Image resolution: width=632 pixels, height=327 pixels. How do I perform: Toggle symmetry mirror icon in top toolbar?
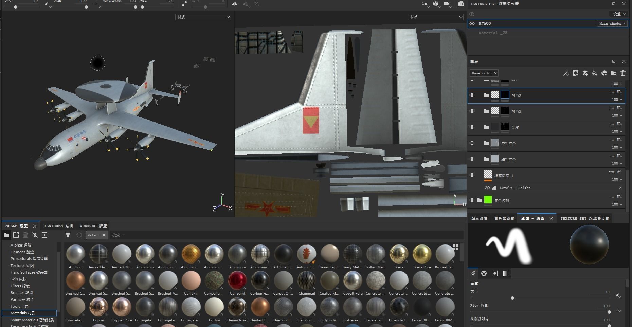(x=235, y=4)
